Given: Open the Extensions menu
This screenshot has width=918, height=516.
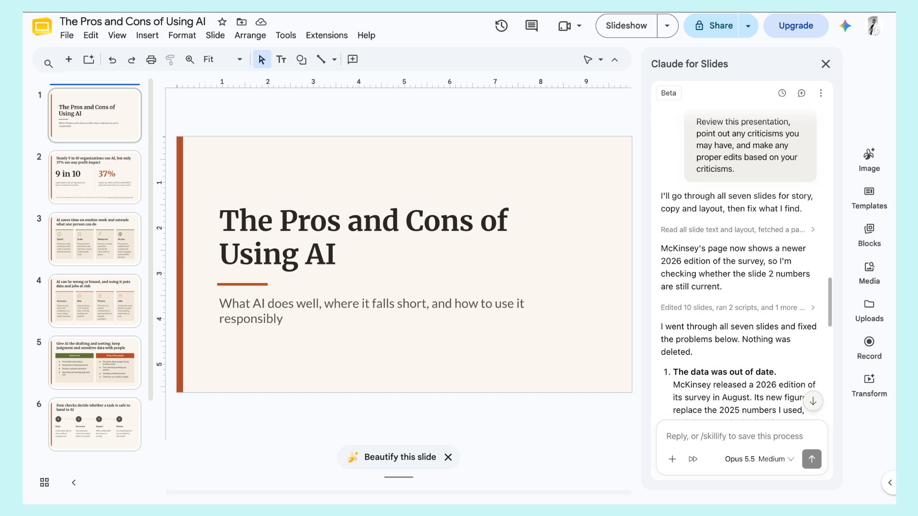Looking at the screenshot, I should coord(327,35).
